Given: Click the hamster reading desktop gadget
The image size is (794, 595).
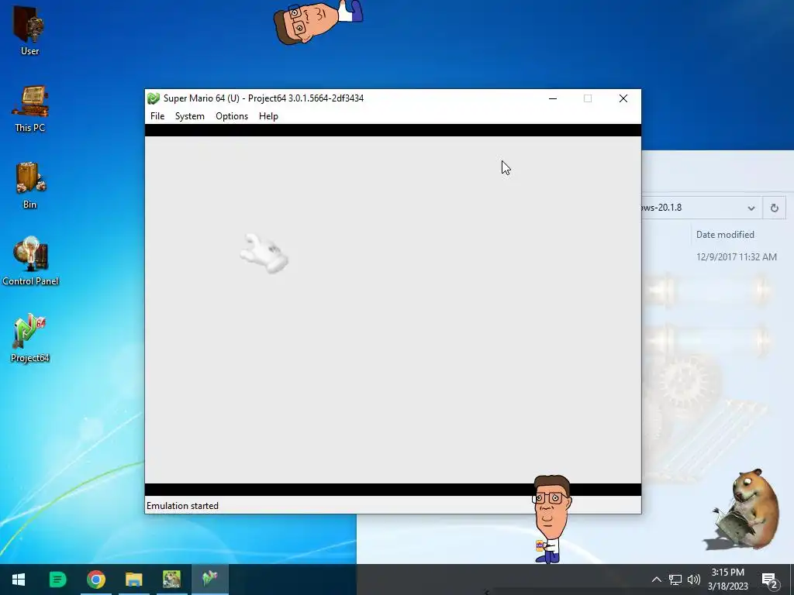Looking at the screenshot, I should point(744,510).
